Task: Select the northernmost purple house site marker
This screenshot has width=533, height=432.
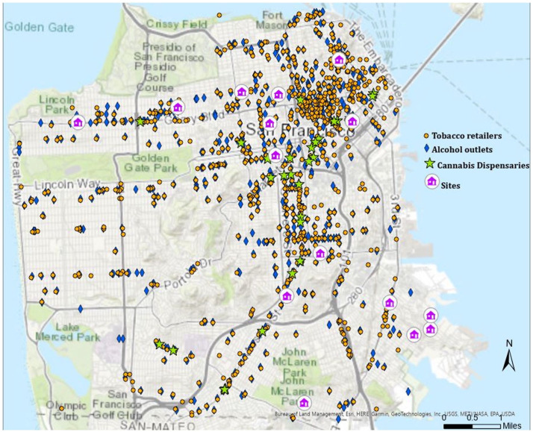Action: click(x=339, y=60)
